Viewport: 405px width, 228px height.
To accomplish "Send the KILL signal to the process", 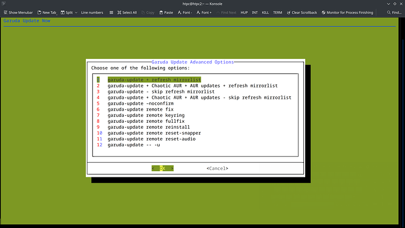I will point(265,12).
